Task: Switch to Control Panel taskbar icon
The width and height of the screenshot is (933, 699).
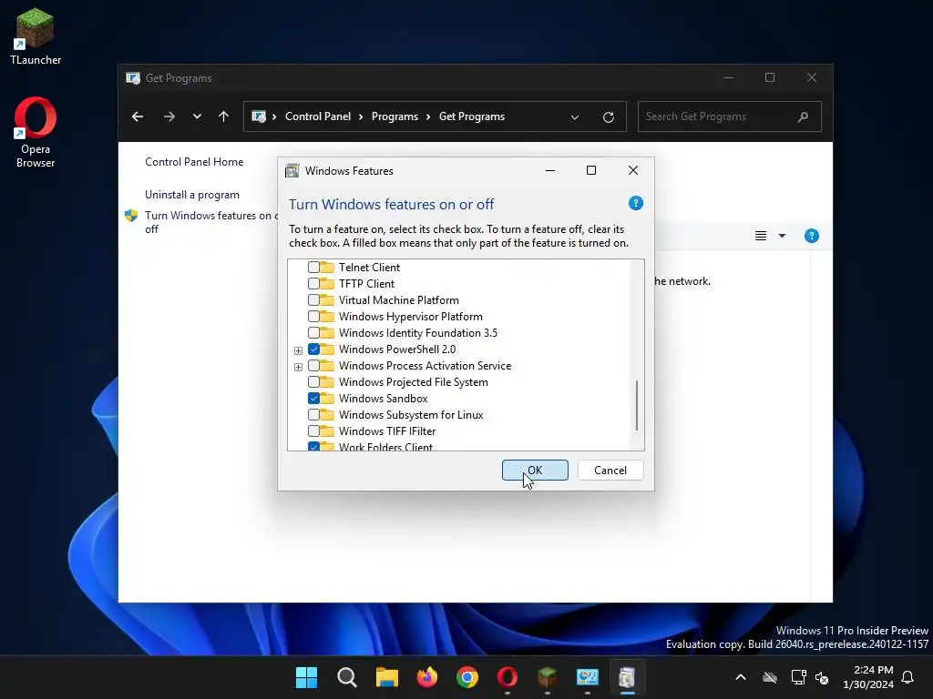Action: (x=588, y=677)
